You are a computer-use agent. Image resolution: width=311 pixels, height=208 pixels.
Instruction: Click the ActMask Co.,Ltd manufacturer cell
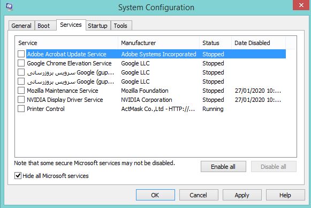pos(158,109)
